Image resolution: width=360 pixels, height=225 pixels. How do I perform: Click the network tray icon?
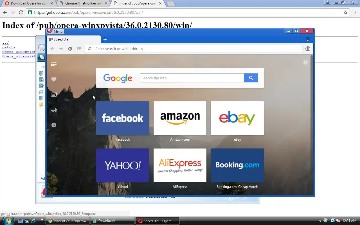[x=333, y=221]
